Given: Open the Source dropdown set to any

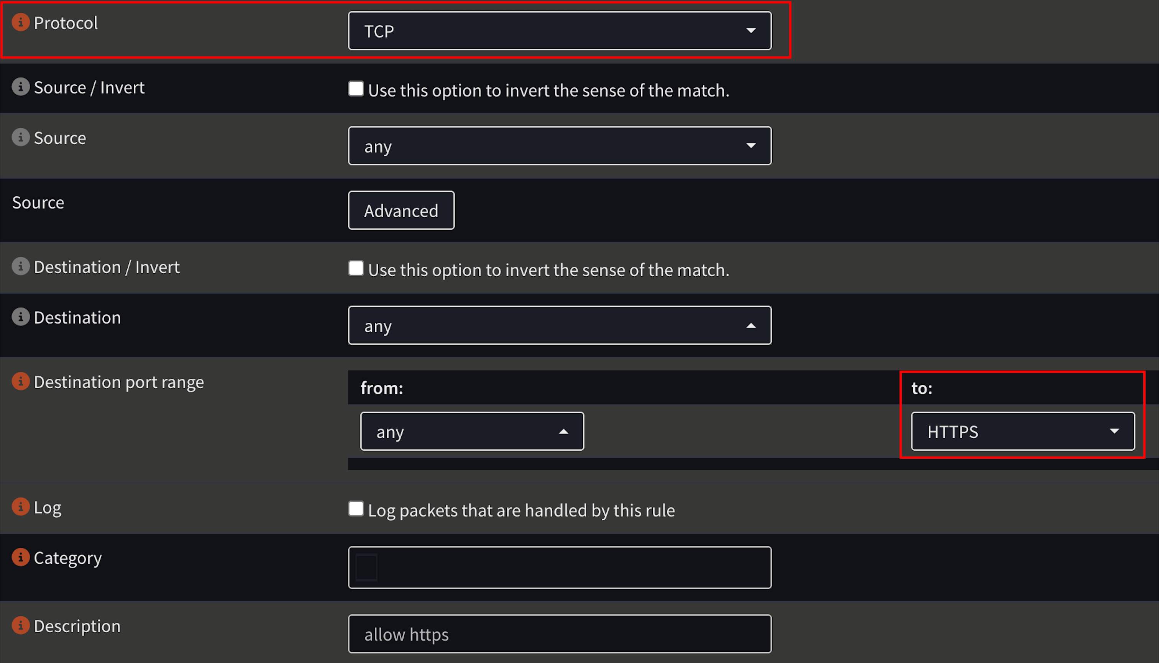Looking at the screenshot, I should pos(559,146).
